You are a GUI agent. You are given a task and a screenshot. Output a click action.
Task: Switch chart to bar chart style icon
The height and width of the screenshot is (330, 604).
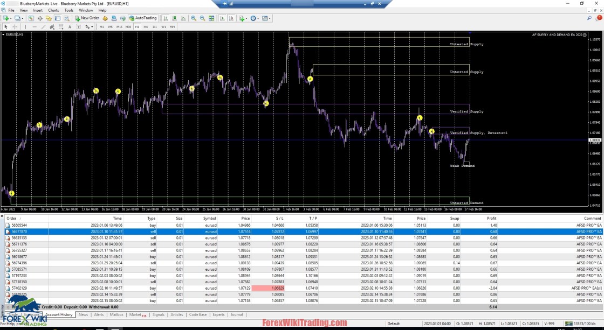point(165,18)
